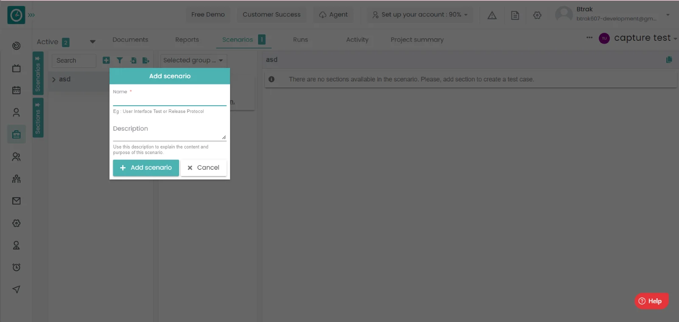
Task: Open the mail envelope sidebar icon
Action: tap(17, 201)
